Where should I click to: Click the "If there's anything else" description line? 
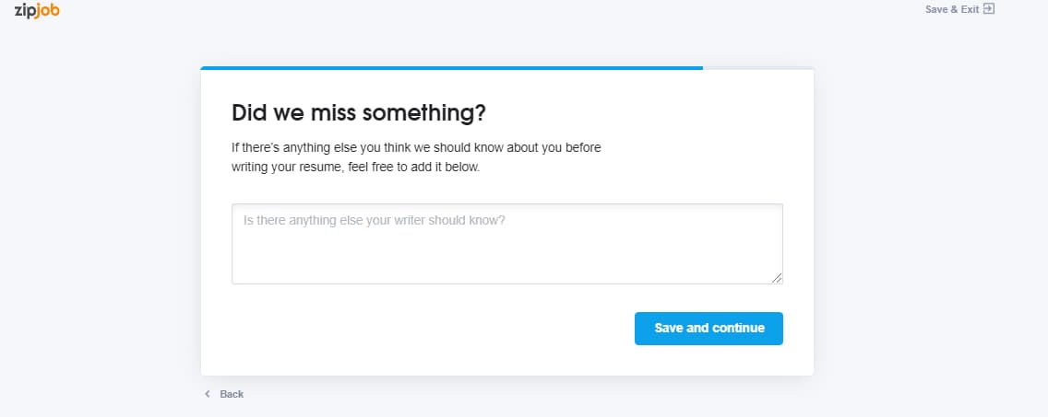(x=416, y=147)
